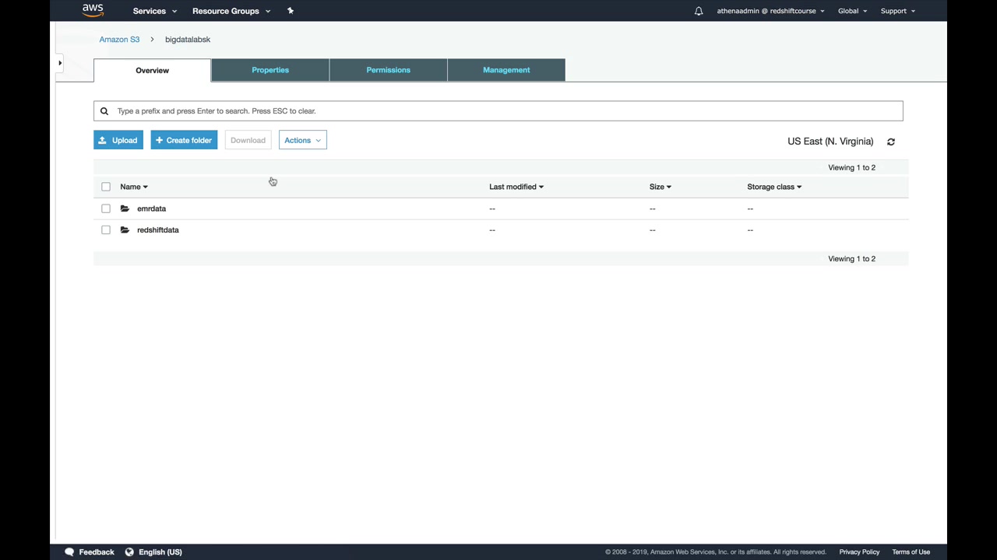Click the refresh icon beside US East region
The height and width of the screenshot is (560, 997).
click(891, 142)
